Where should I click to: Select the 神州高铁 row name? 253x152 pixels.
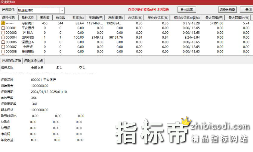pyautogui.click(x=28, y=52)
